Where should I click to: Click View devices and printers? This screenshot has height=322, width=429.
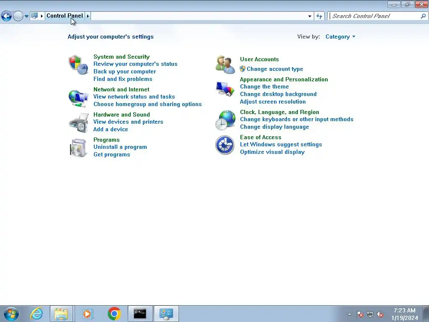(x=128, y=122)
